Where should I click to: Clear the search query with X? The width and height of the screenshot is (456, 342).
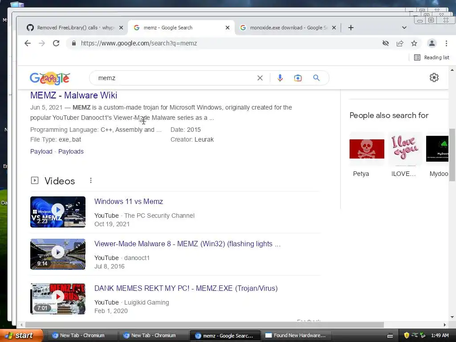pos(260,78)
